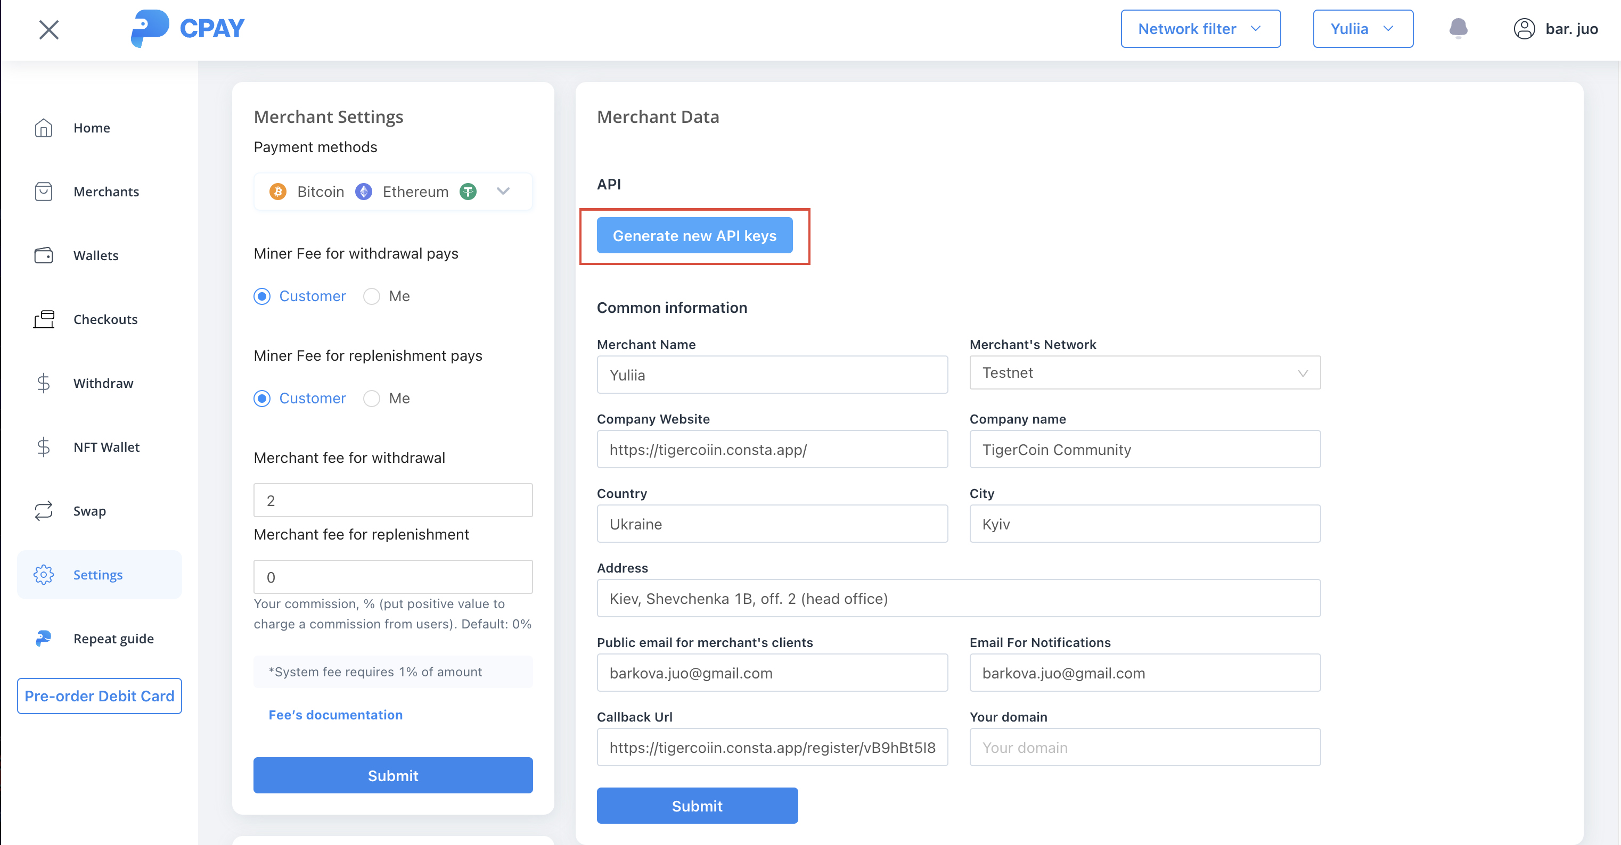Click the Withdraw dollar icon
The height and width of the screenshot is (845, 1621).
44,383
